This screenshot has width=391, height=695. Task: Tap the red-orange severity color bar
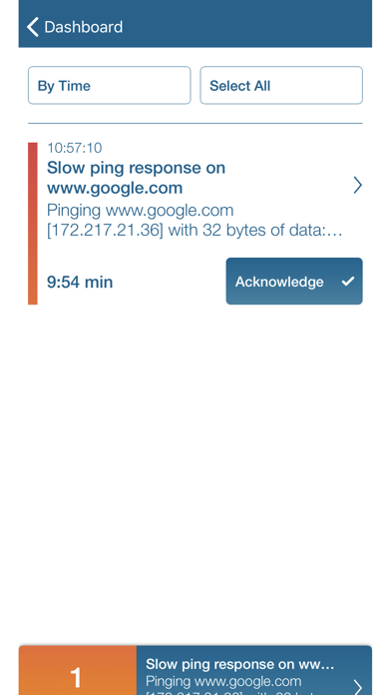33,224
